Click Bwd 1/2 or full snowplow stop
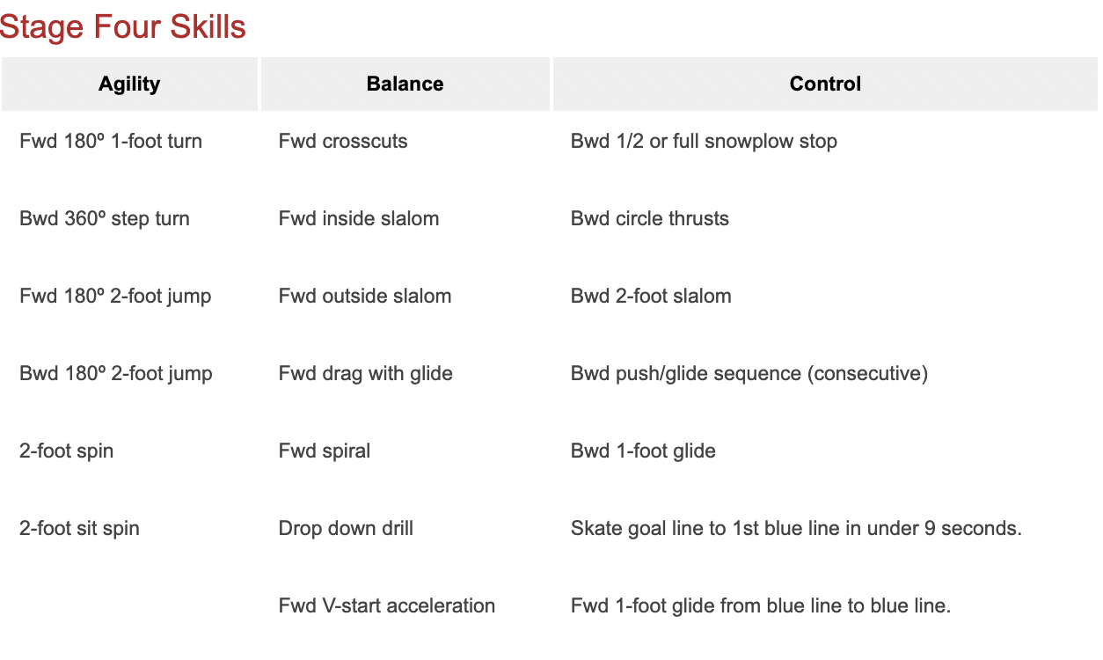Viewport: 1103px width, 660px height. [x=704, y=141]
